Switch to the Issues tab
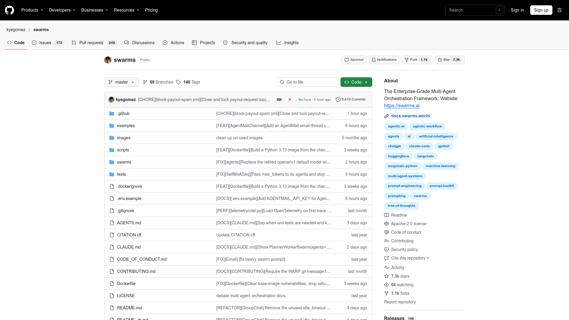 coord(48,43)
